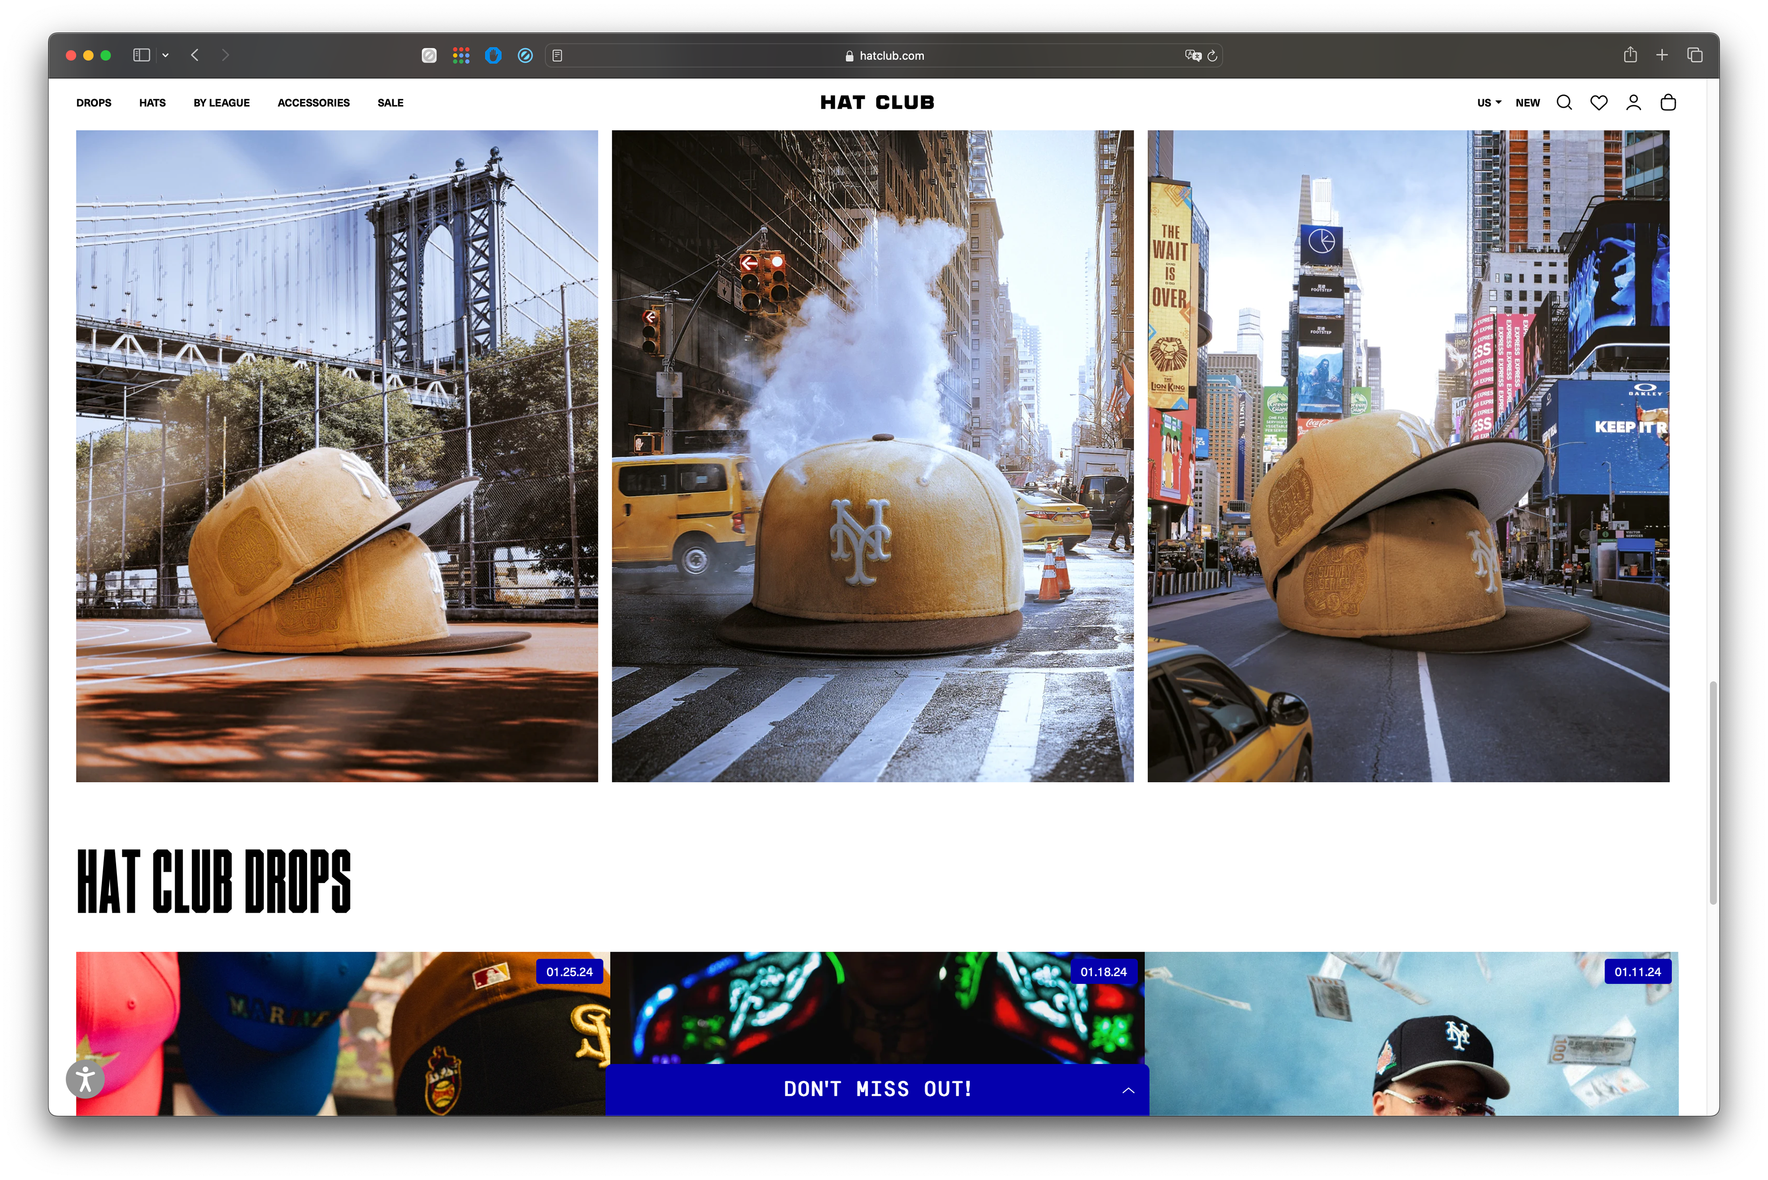Open the Safari share icon
Image resolution: width=1768 pixels, height=1180 pixels.
1630,54
